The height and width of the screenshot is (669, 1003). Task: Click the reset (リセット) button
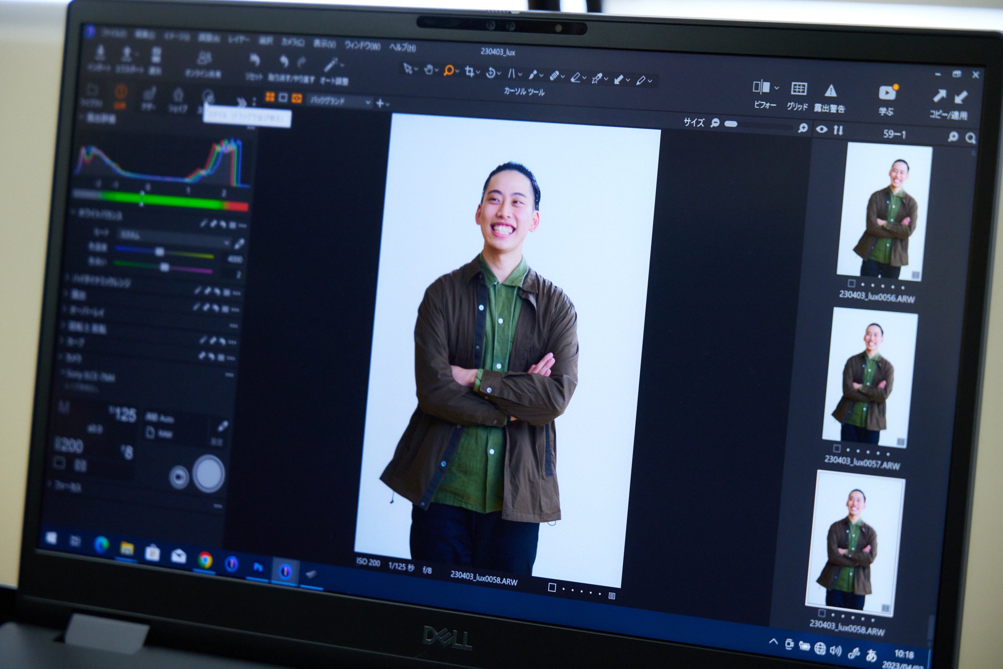pyautogui.click(x=255, y=61)
